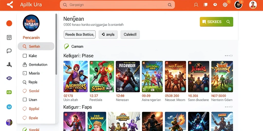Open the speech bubble icon in left rail
The width and height of the screenshot is (263, 131).
pos(9,51)
